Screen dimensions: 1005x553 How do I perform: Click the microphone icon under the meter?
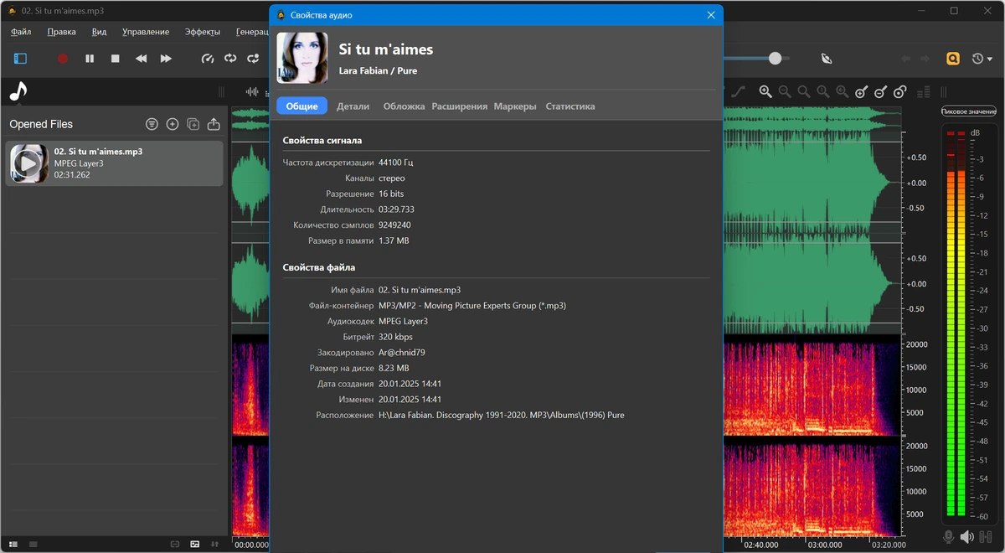point(949,536)
